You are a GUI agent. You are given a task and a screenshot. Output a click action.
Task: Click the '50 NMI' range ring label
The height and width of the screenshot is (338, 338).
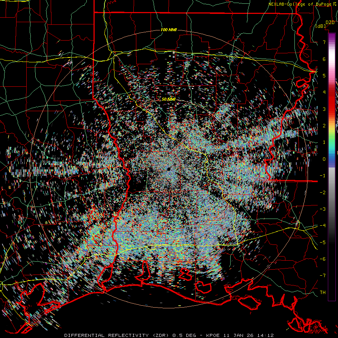tap(169, 99)
